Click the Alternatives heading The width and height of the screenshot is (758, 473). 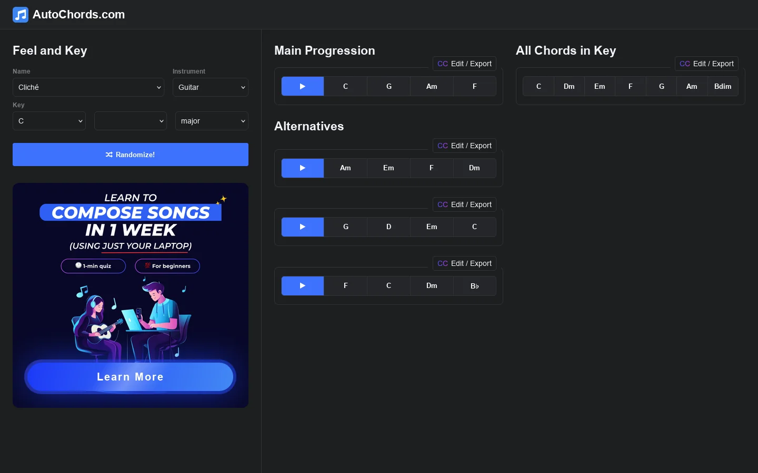point(309,126)
